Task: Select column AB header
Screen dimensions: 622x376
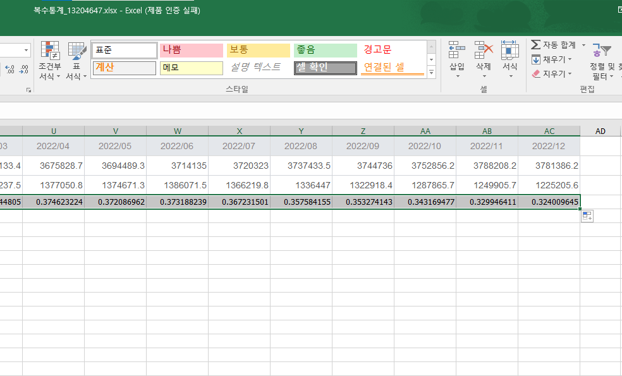Action: tap(487, 131)
